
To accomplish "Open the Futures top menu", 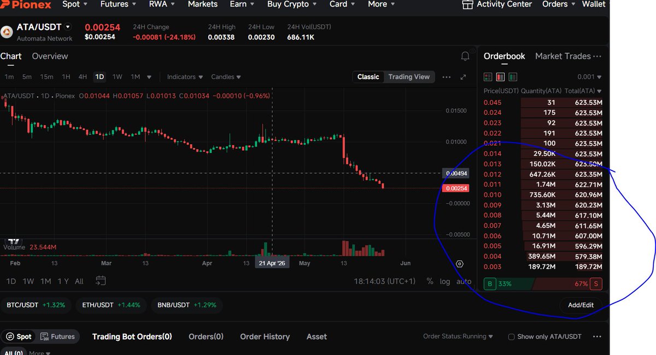I will tap(119, 4).
